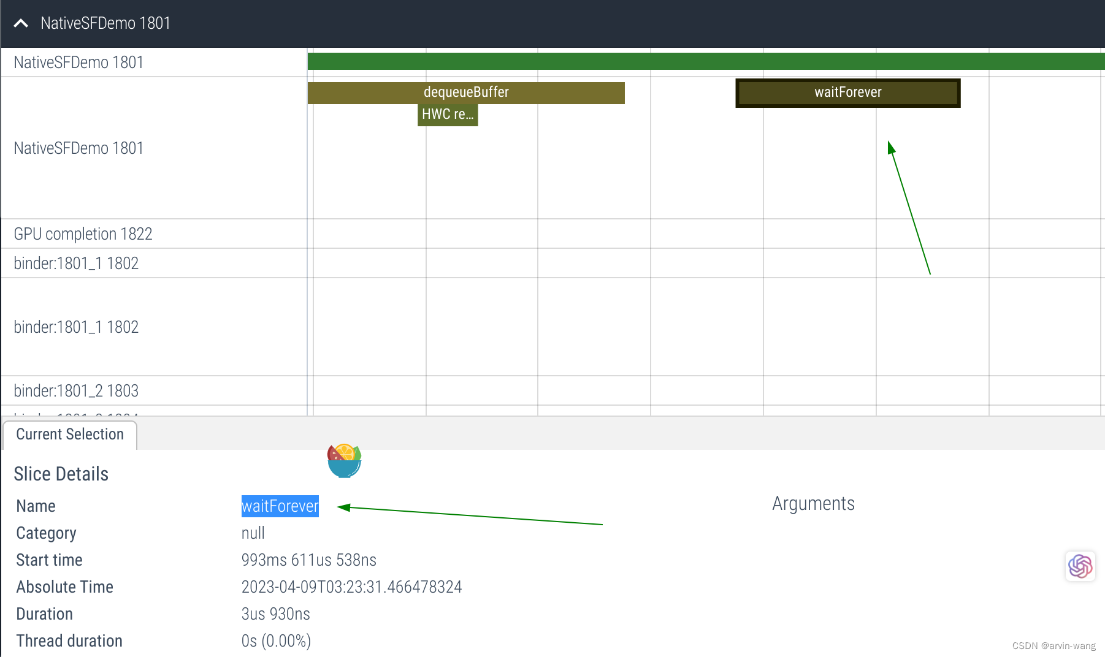Click the Arguments heading
Viewport: 1105px width, 657px height.
813,504
